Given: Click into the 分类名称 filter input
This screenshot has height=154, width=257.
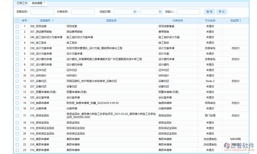Looking at the screenshot, I should 83,12.
